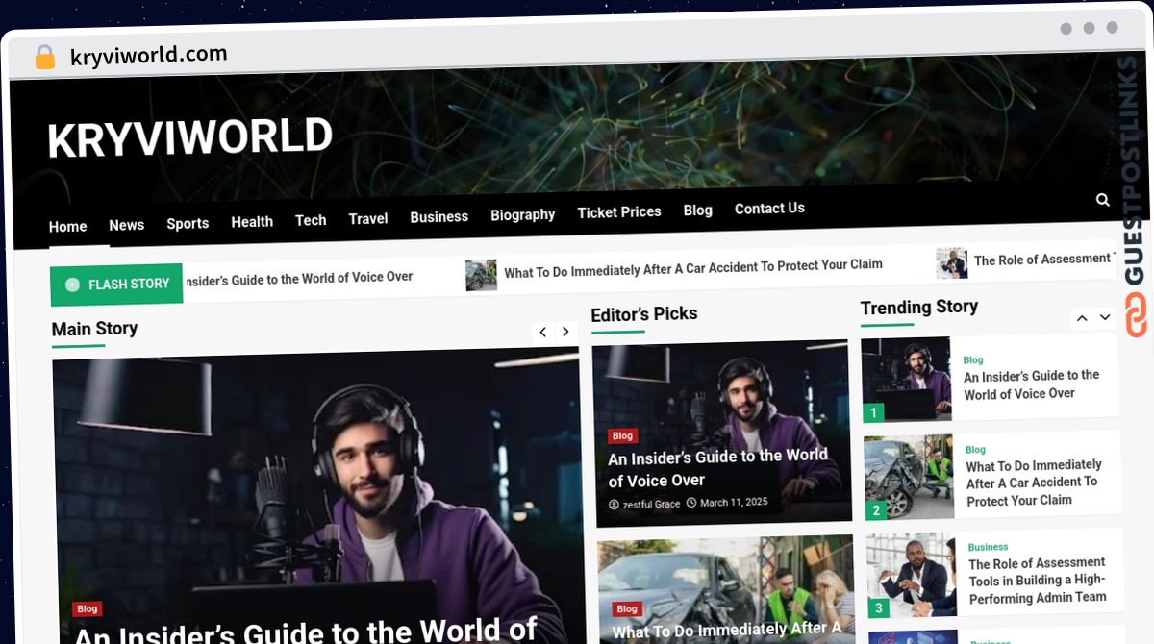The image size is (1154, 644).
Task: Click Blog category above trending car accident story
Action: coord(976,449)
